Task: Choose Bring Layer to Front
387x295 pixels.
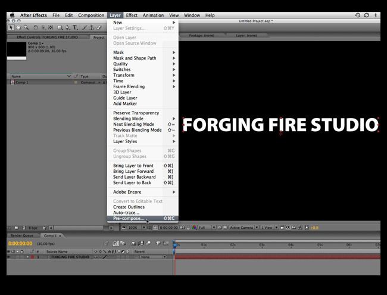Action: coord(143,166)
